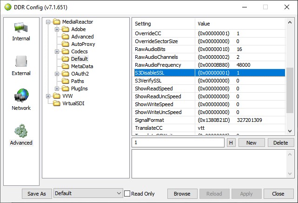Click the Value column header
The width and height of the screenshot is (298, 203).
tap(240, 24)
